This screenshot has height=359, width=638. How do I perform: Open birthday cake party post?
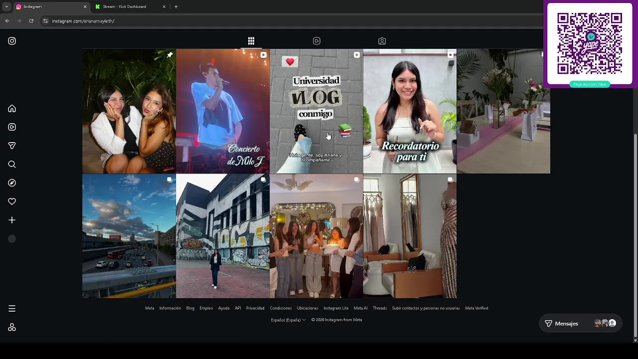[316, 236]
